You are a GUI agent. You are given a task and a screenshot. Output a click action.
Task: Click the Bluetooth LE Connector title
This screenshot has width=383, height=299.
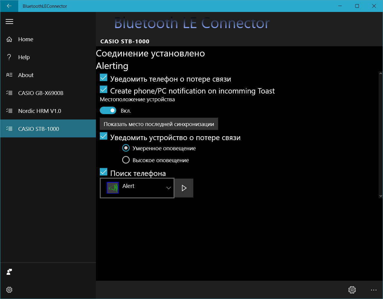(192, 23)
